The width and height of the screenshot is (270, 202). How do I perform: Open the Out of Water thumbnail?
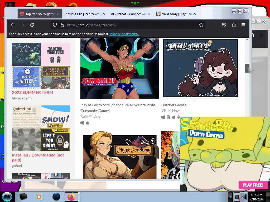pos(26,77)
